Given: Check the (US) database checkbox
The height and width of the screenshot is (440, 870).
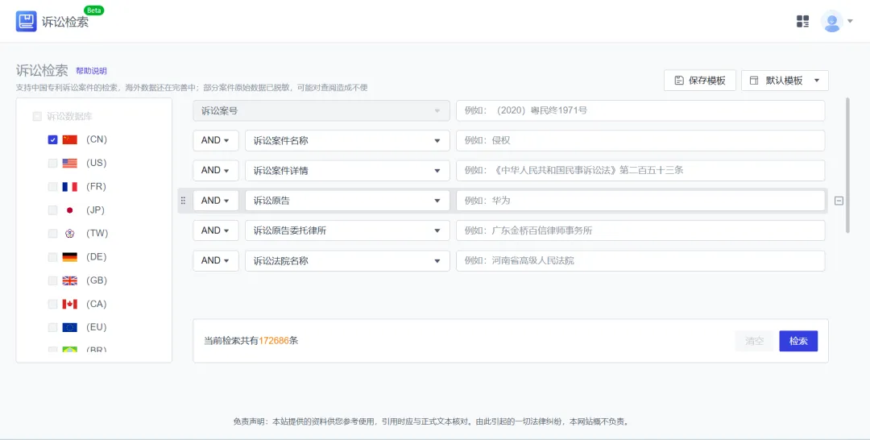Looking at the screenshot, I should (x=52, y=163).
